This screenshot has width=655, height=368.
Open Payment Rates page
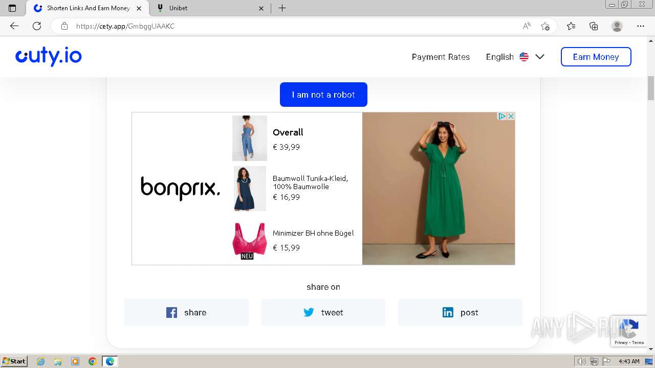(x=441, y=57)
